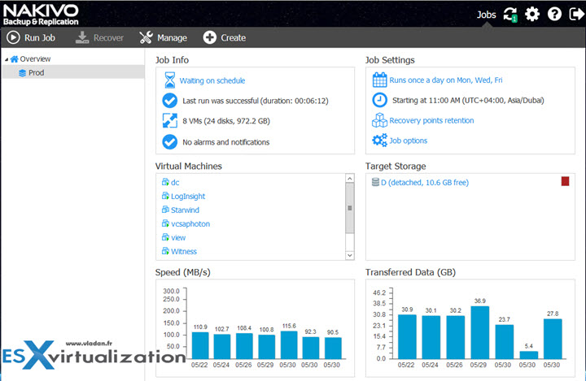This screenshot has width=586, height=381.
Task: Select Recover in toolbar
Action: [99, 37]
